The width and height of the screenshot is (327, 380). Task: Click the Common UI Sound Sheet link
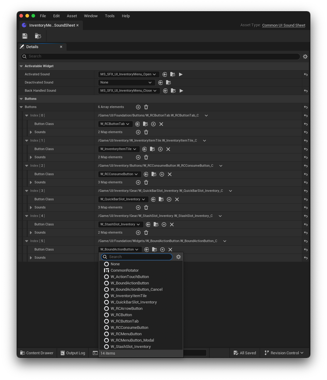click(284, 25)
